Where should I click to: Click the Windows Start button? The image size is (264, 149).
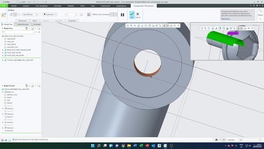tap(92, 146)
